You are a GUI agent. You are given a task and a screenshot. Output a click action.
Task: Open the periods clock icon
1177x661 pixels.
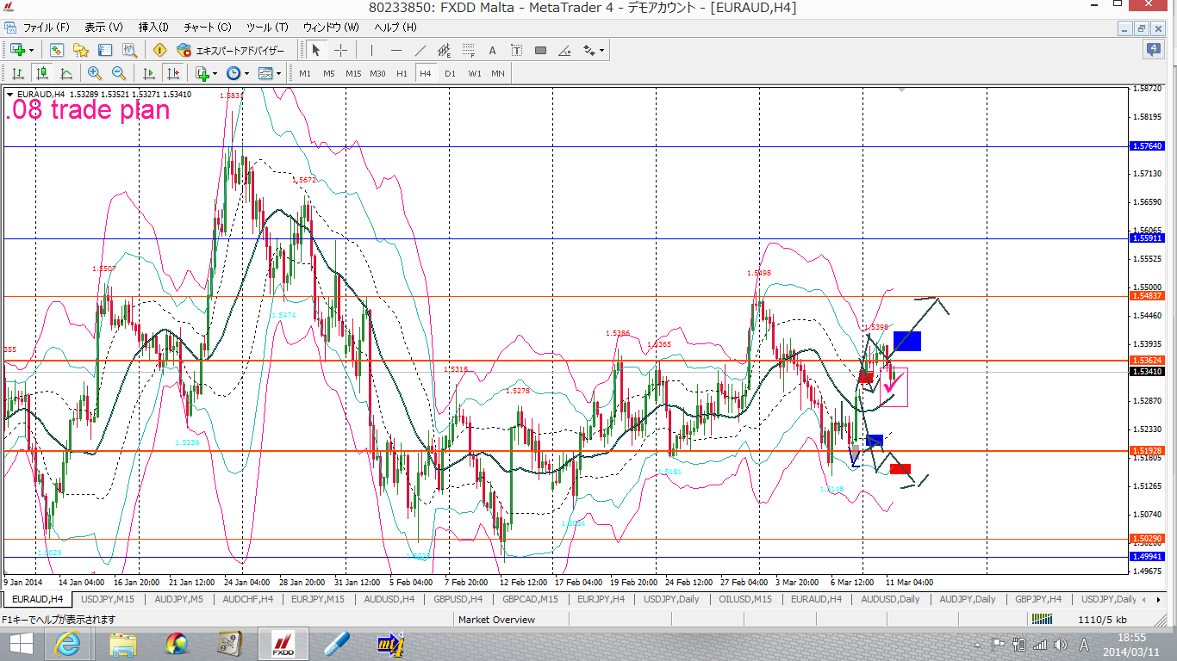tap(233, 73)
